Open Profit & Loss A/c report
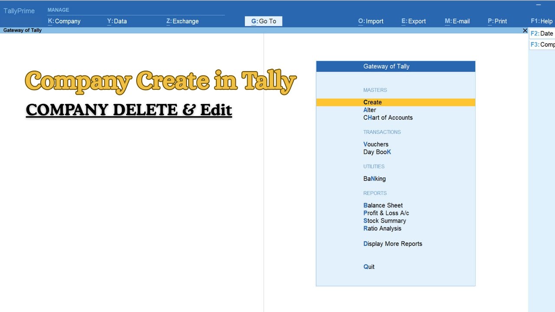This screenshot has height=312, width=555. coord(386,213)
